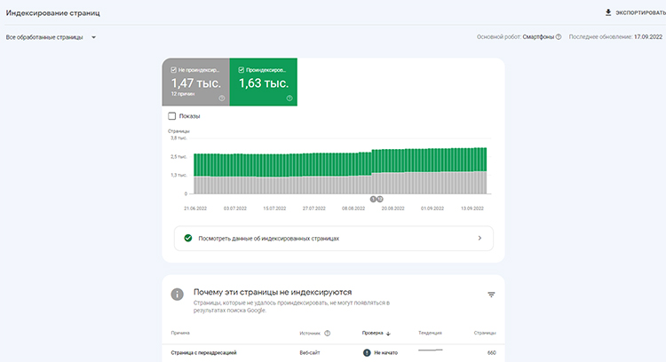Screen dimensions: 666x362
Task: Click help icon on the indexed card
Action: [x=289, y=98]
